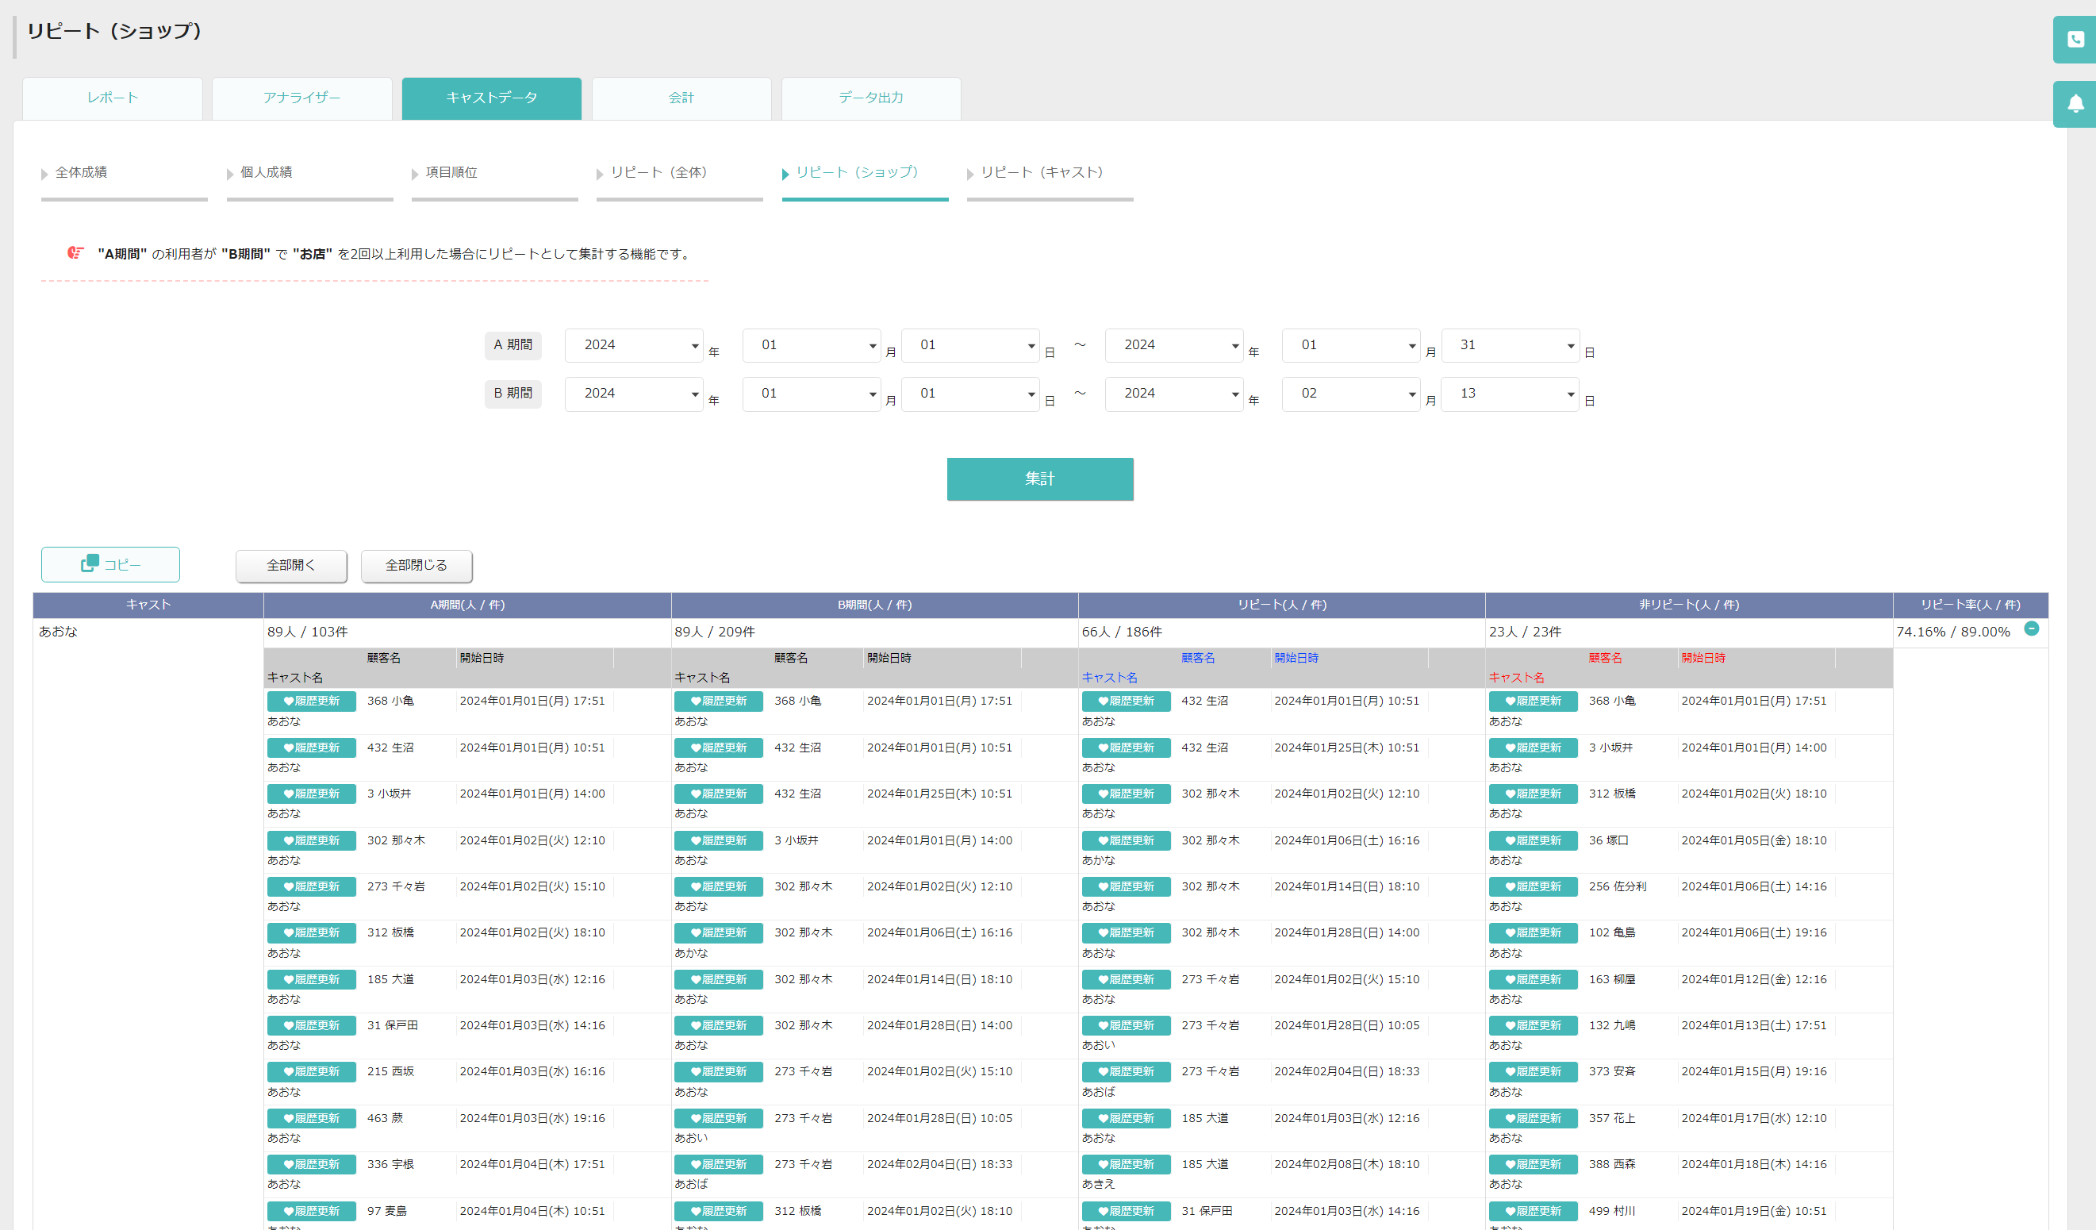The height and width of the screenshot is (1230, 2096).
Task: Click the コピー copy button
Action: [x=110, y=564]
